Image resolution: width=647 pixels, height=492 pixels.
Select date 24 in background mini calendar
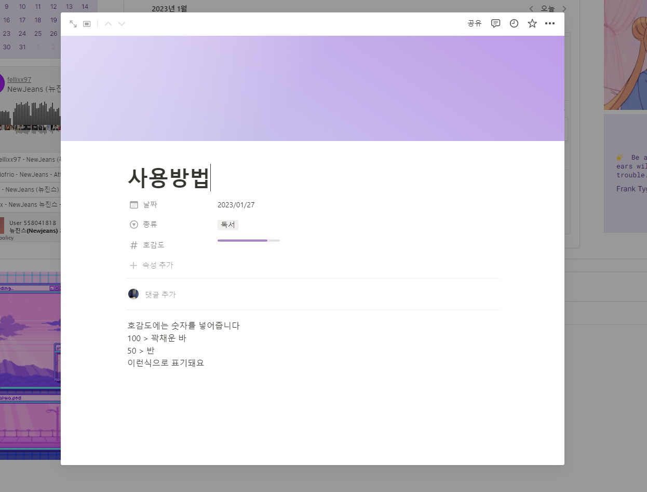[22, 34]
